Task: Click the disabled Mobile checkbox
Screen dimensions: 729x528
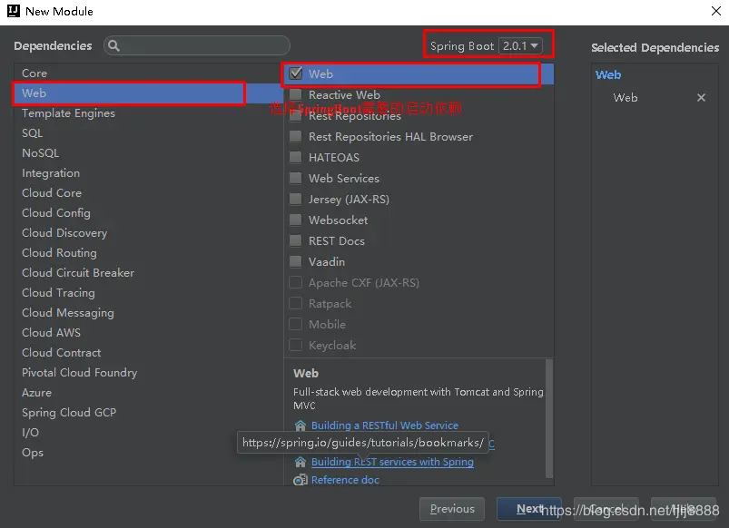Action: [x=296, y=325]
